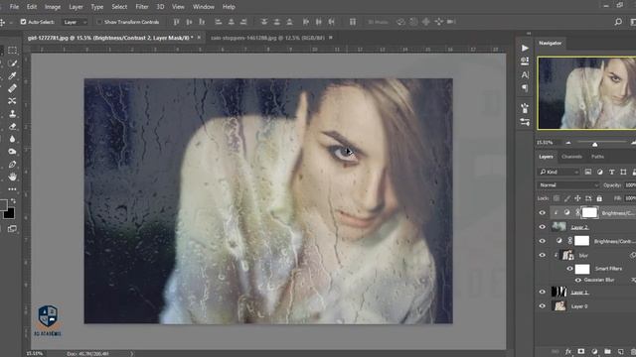Click the Navigator zoom percentage field
This screenshot has width=636, height=357.
pos(546,143)
